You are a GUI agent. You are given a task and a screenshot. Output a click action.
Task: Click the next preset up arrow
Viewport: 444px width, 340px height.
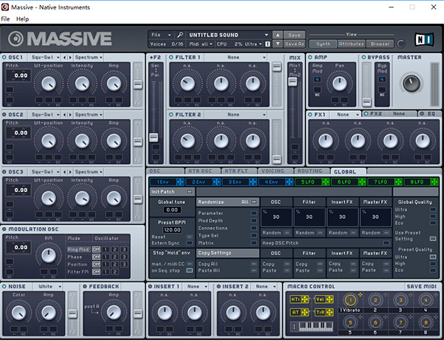point(277,35)
